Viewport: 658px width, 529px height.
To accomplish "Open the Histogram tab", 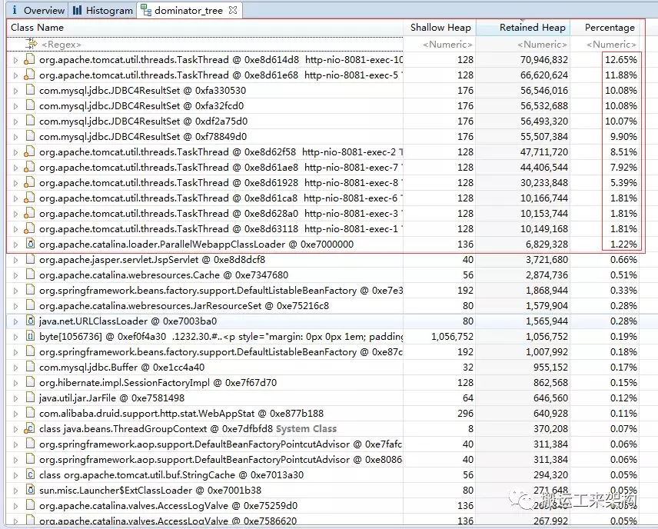I will click(102, 10).
